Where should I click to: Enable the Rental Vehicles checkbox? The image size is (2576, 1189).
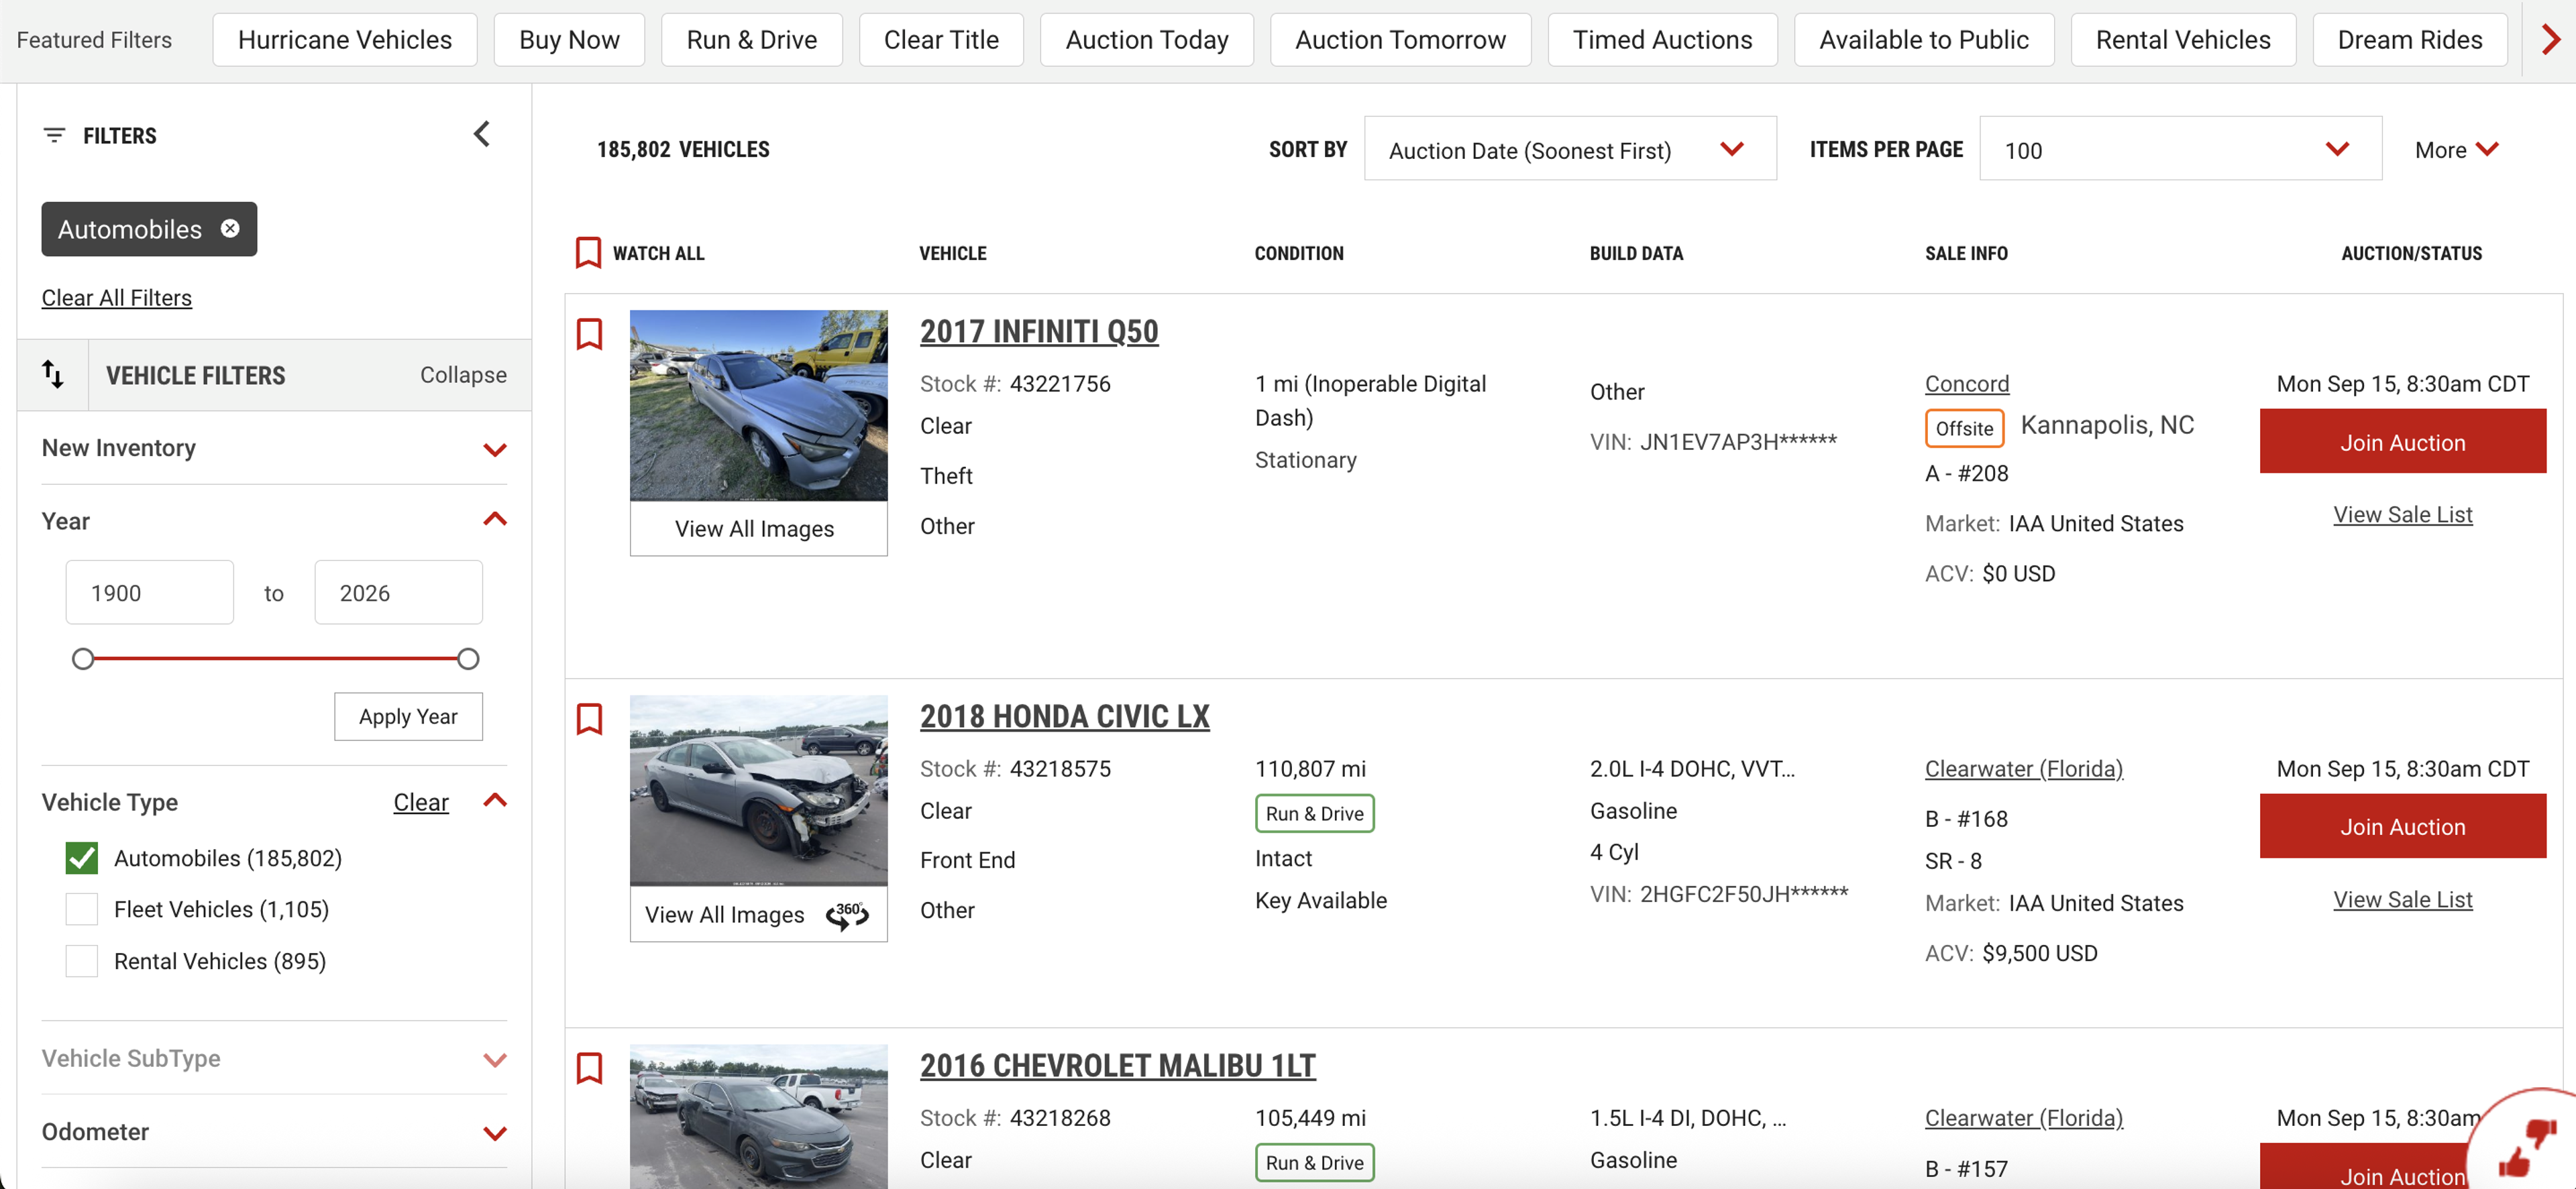click(x=82, y=961)
